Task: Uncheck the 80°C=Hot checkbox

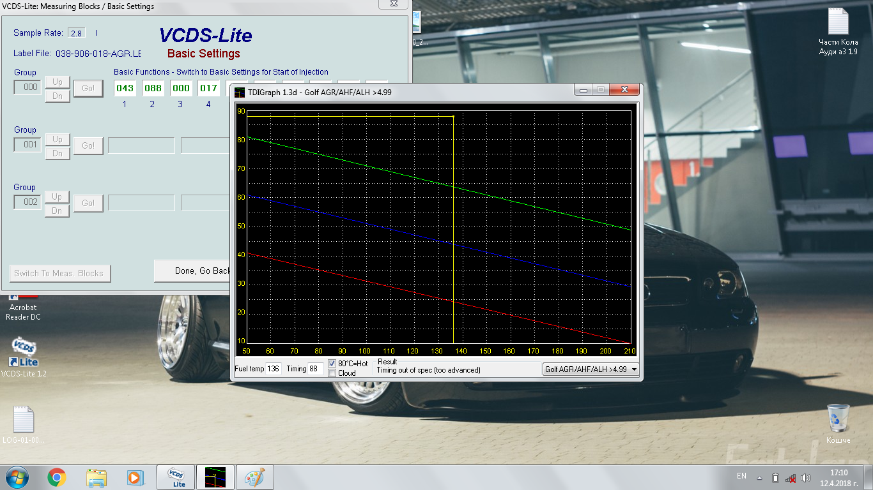Action: 332,364
